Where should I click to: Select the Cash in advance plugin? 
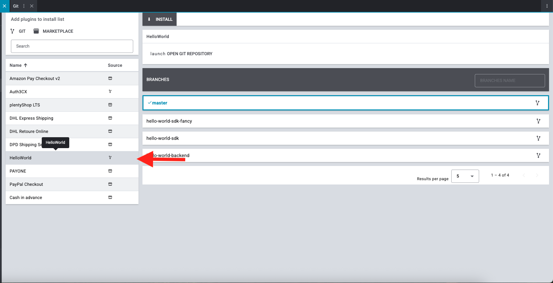pos(72,197)
